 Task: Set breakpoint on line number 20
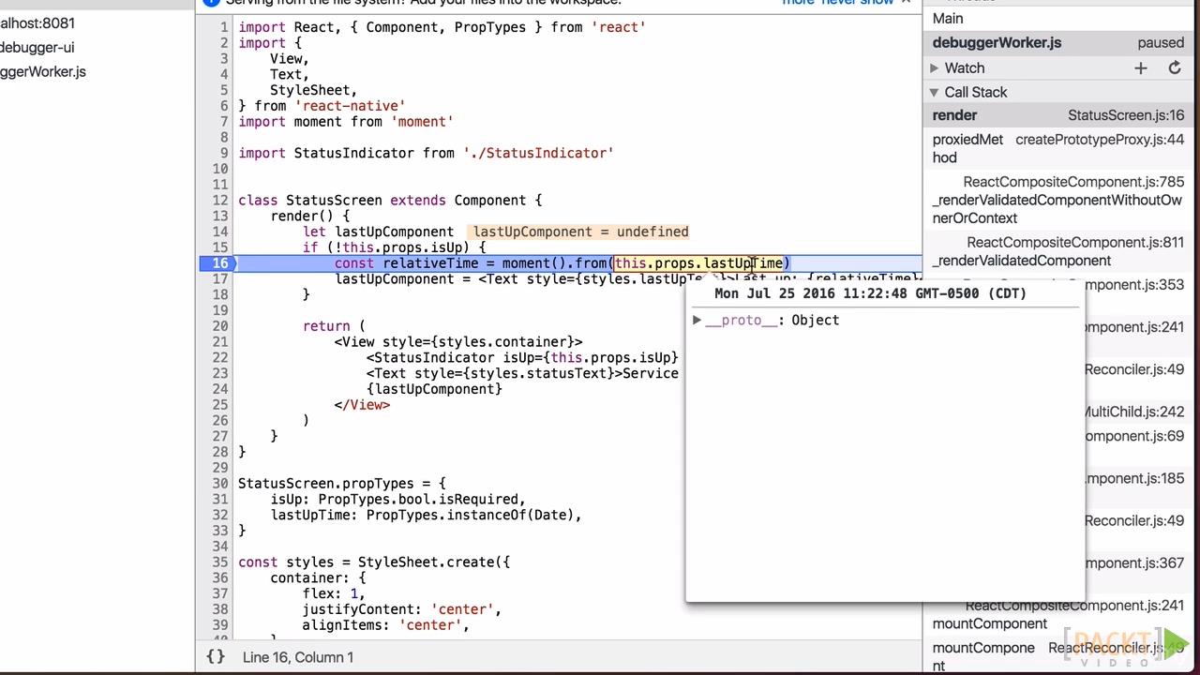(x=219, y=325)
